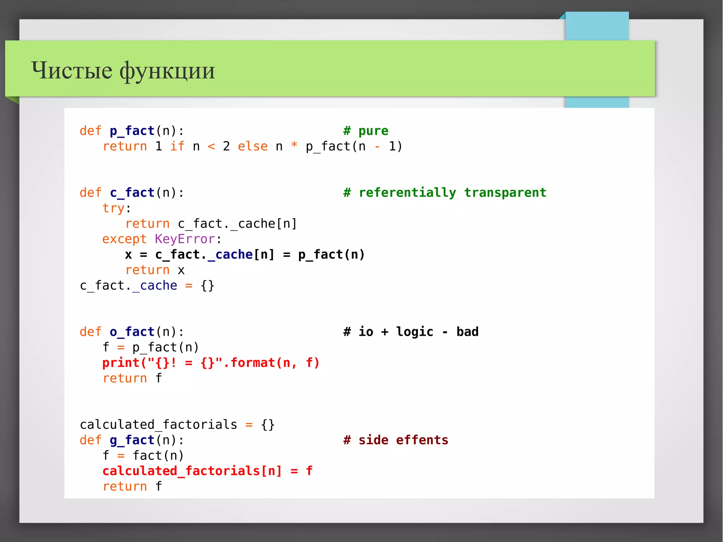Click the '# side effents' comment

click(x=396, y=440)
